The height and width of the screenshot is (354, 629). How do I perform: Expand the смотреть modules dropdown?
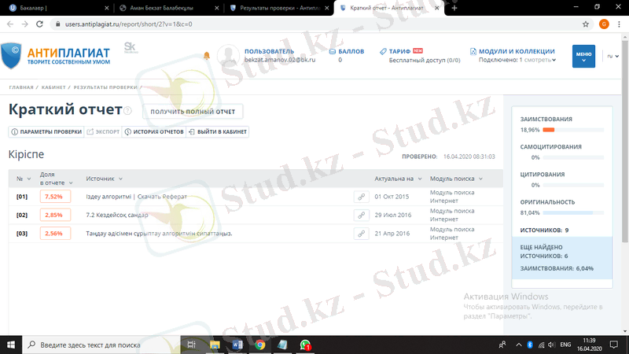(540, 60)
